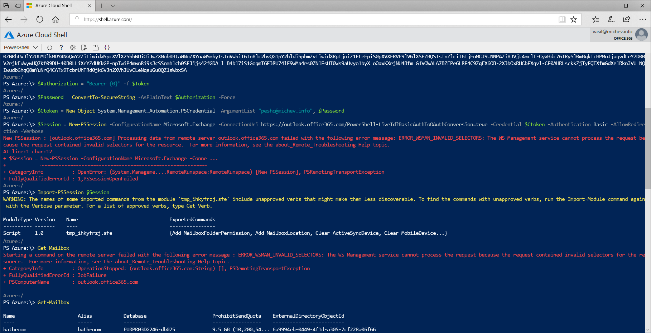Open a new browser tab
The height and width of the screenshot is (333, 651).
[x=101, y=6]
